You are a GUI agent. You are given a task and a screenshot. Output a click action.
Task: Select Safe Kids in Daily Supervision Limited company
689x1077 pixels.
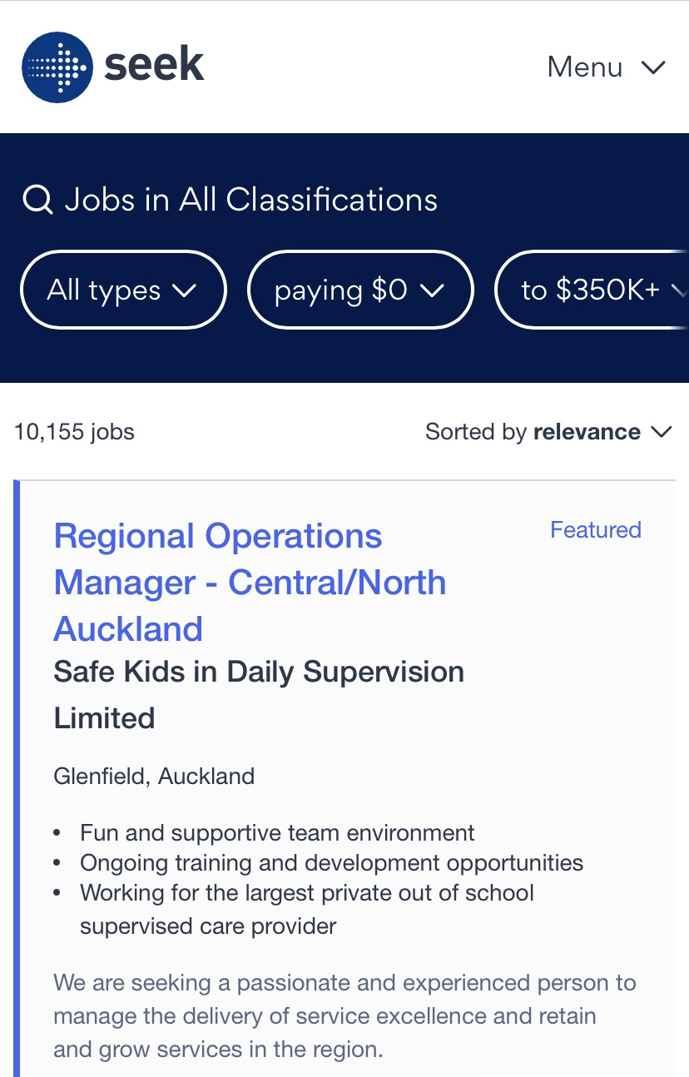(x=259, y=694)
